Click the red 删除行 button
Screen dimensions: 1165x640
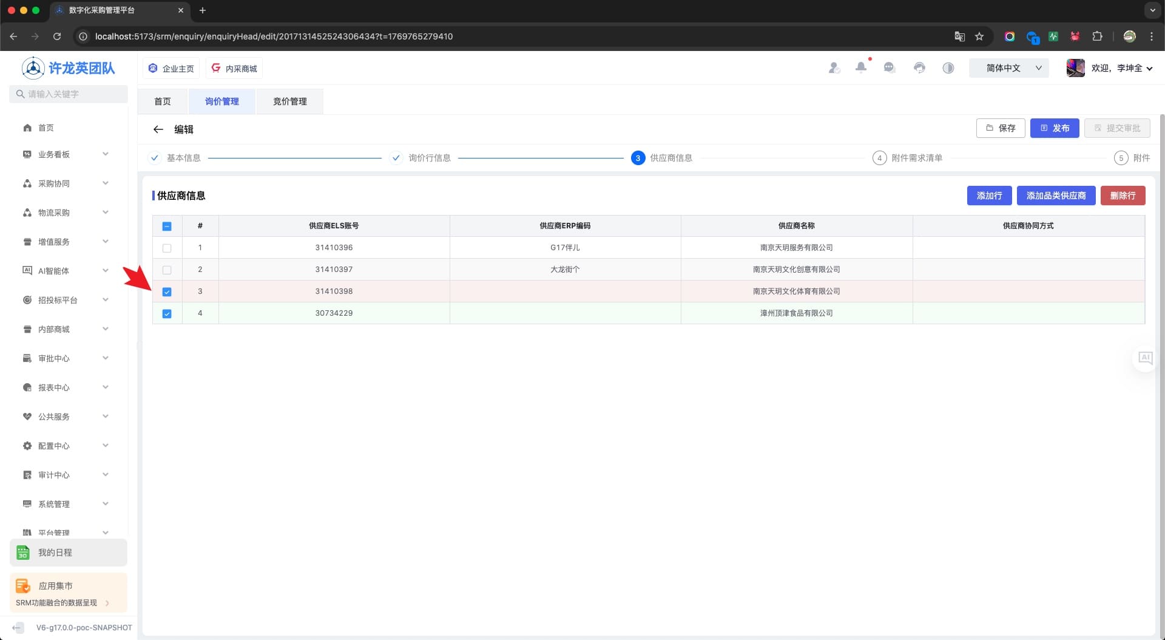click(1123, 196)
